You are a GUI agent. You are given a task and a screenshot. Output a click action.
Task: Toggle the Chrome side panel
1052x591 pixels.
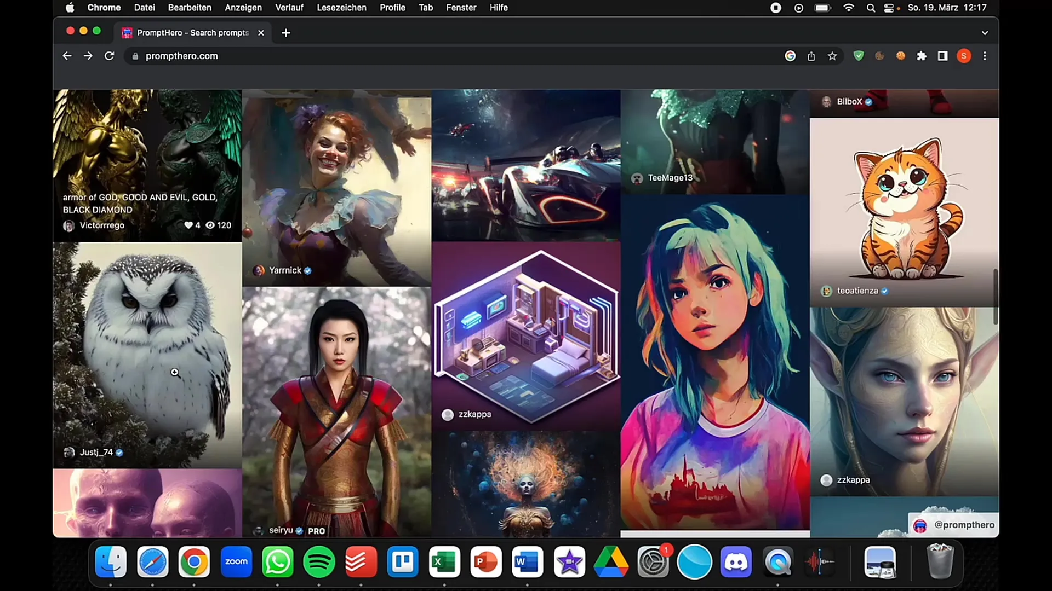coord(942,56)
